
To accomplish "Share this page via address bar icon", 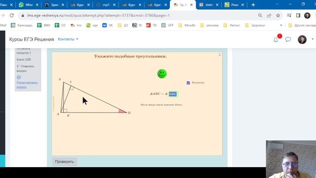I will tap(269, 15).
